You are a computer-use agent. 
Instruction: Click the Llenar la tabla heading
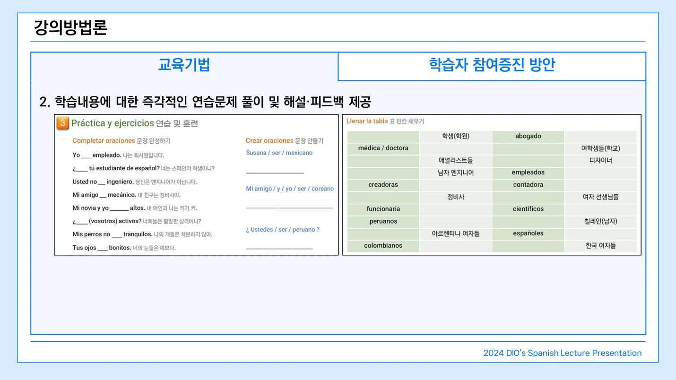tap(367, 121)
